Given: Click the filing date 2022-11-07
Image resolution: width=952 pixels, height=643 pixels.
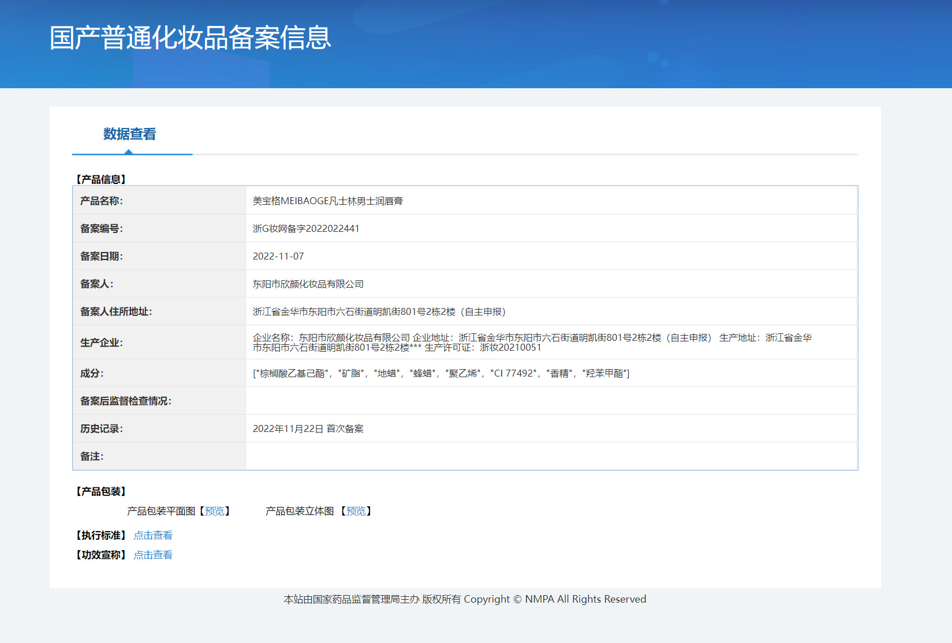Looking at the screenshot, I should (278, 256).
